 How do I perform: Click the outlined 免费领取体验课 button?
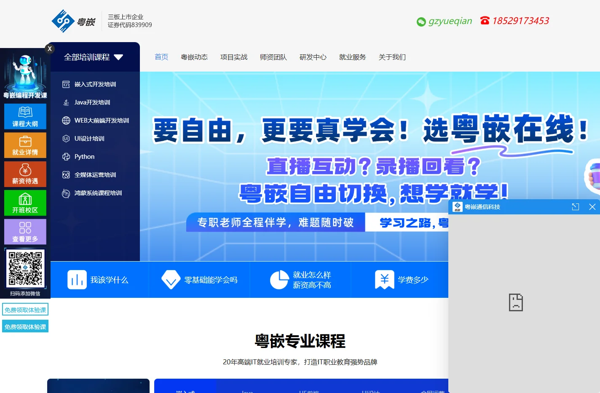pyautogui.click(x=25, y=310)
